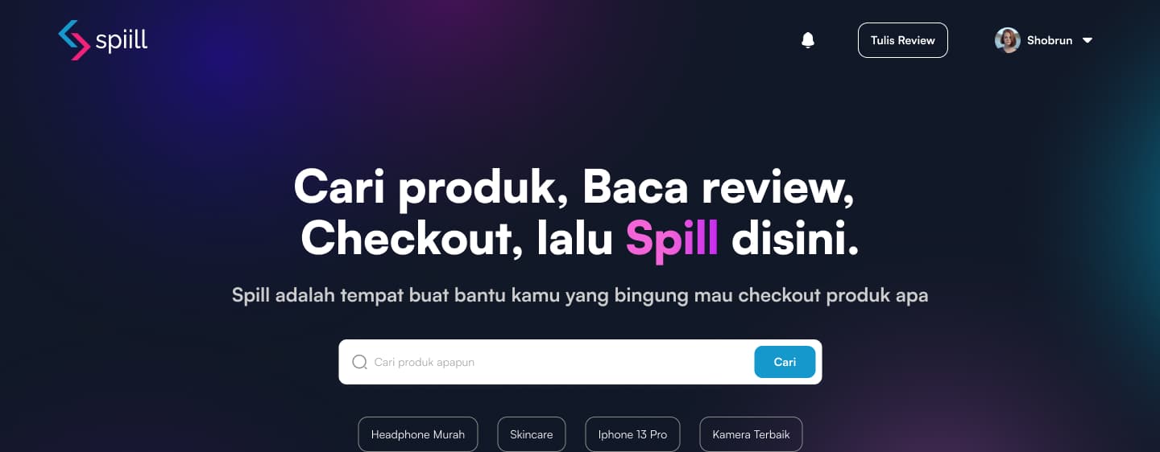Pick the Kamera Terbaik suggestion chip
1160x452 pixels.
(751, 434)
